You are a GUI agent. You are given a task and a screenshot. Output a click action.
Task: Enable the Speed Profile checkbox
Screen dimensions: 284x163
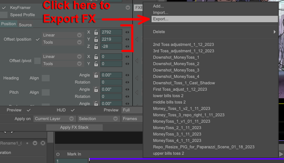tap(4, 15)
